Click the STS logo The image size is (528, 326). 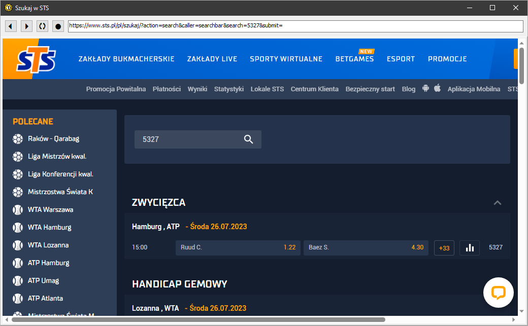[36, 60]
